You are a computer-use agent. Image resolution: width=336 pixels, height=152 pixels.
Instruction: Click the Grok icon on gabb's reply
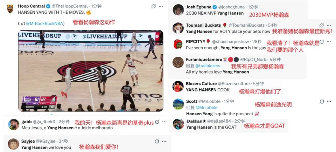157,122
